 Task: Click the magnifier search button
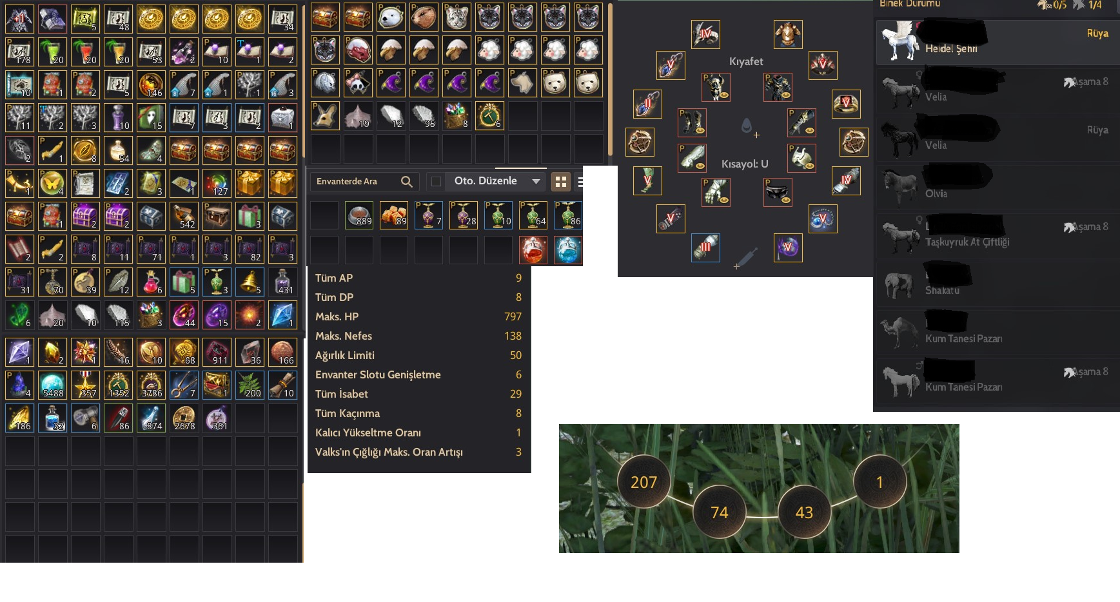click(x=407, y=182)
